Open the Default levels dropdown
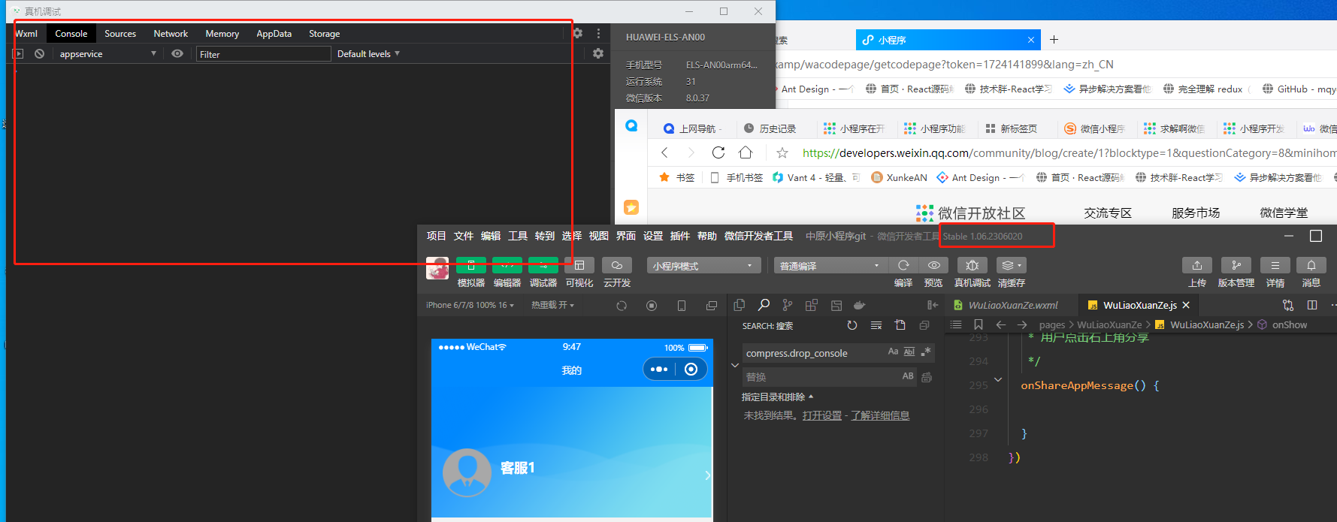Viewport: 1337px width, 522px height. pyautogui.click(x=368, y=54)
